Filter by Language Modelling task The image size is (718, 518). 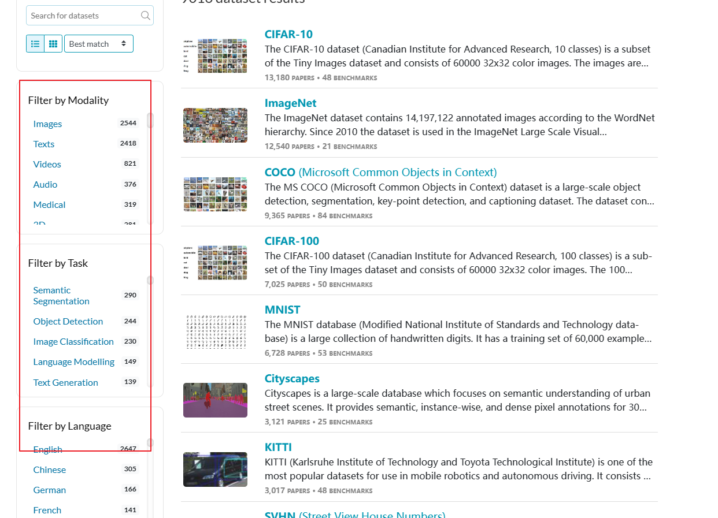(74, 362)
